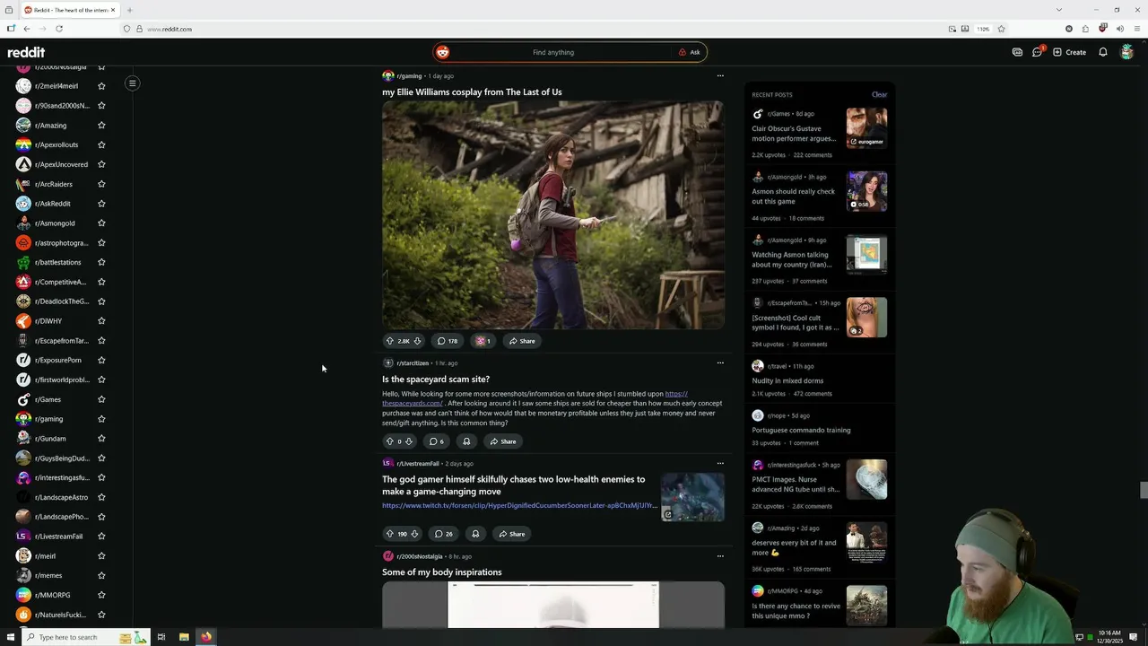1148x646 pixels.
Task: Click the Ask button in search bar
Action: [x=690, y=52]
